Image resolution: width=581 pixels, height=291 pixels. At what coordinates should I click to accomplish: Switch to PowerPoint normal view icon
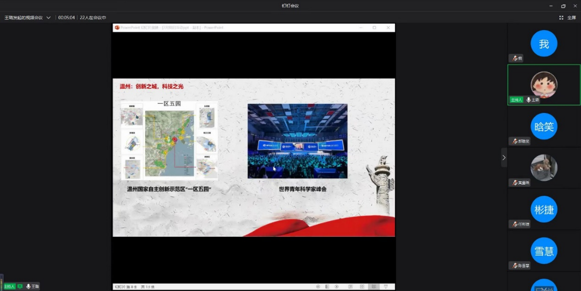tap(351, 287)
